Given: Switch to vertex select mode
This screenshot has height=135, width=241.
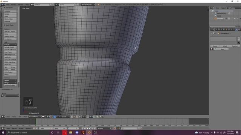Looking at the screenshot, I should pos(72,117).
